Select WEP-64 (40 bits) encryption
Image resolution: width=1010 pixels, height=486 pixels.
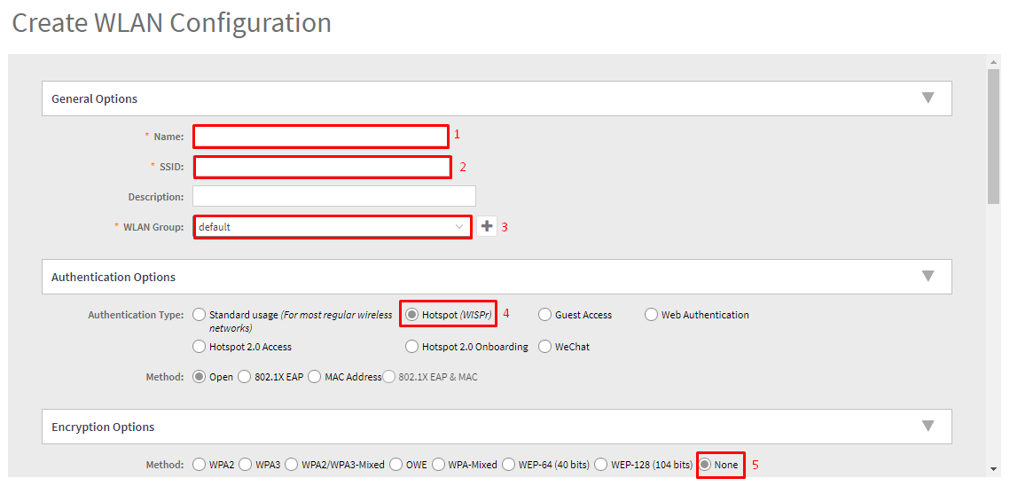(508, 464)
